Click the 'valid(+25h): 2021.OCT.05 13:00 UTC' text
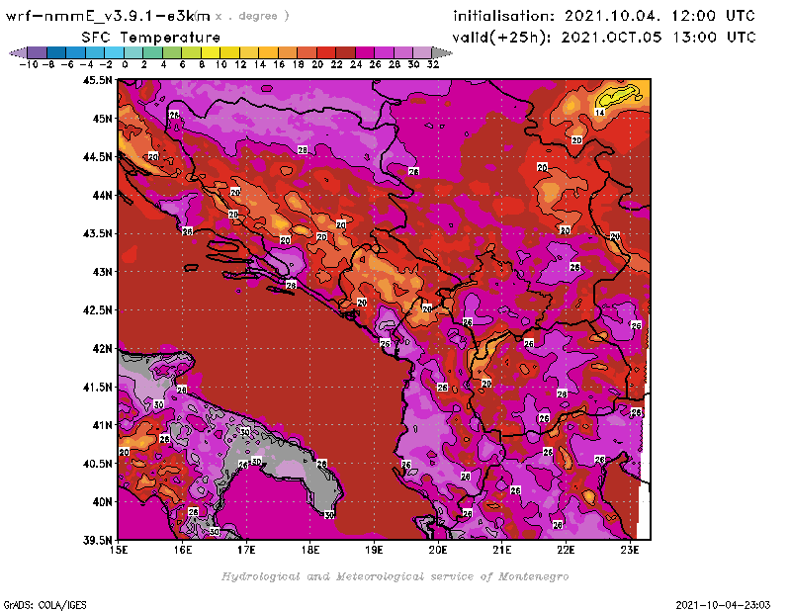Viewport: 791px width, 611px height. pyautogui.click(x=604, y=38)
